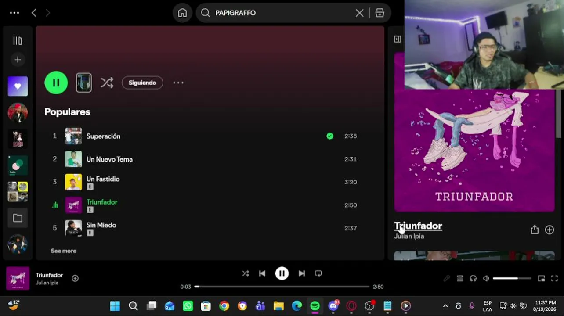Viewport: 564px width, 316px height.
Task: Open the artist pick thumbnail beside the pause button
Action: pyautogui.click(x=83, y=83)
